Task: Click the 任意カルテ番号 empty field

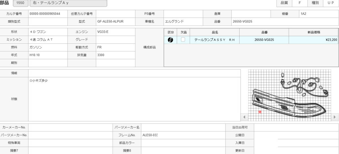Action: (116, 14)
